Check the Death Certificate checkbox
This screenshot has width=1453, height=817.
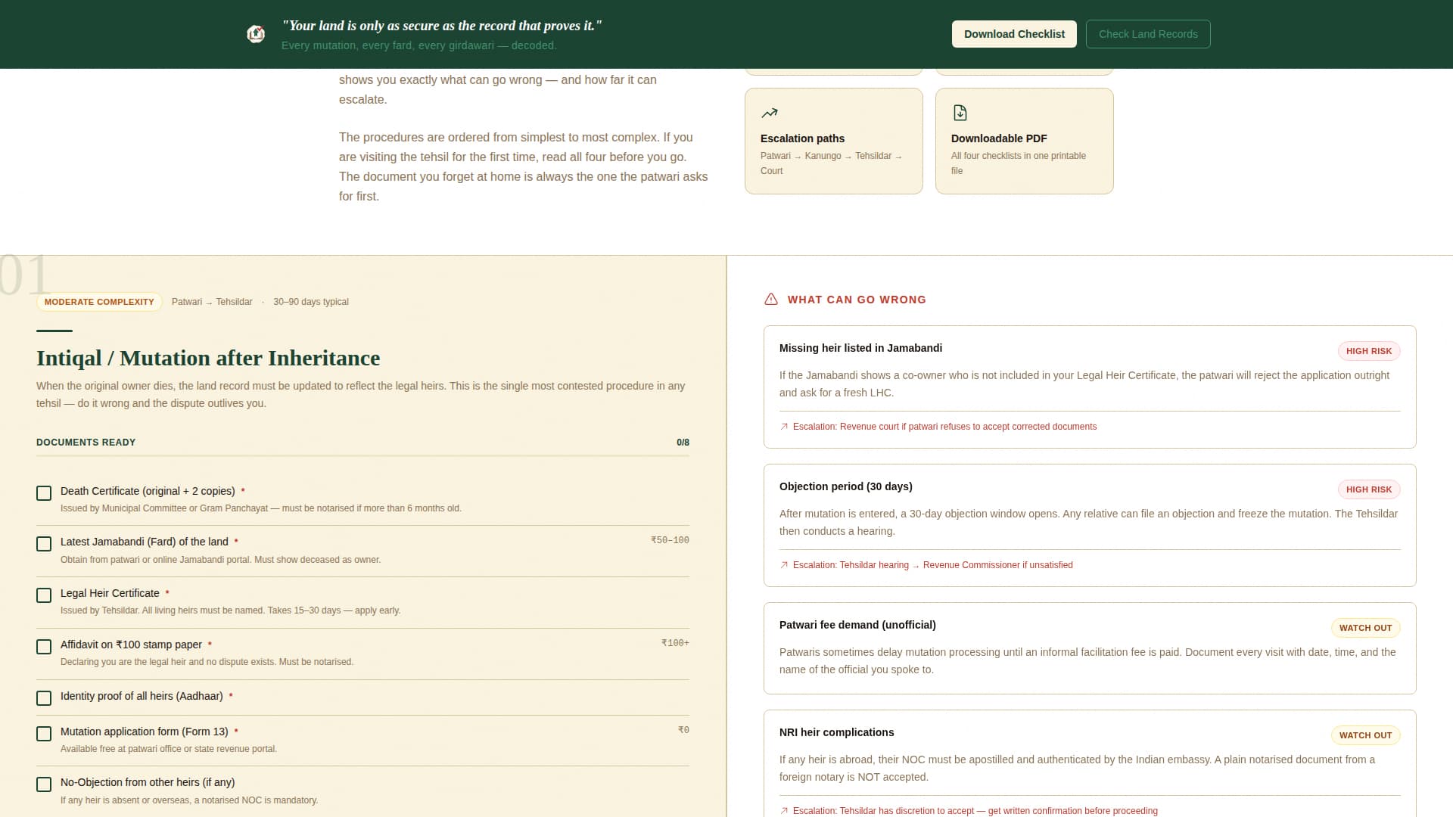click(x=44, y=493)
